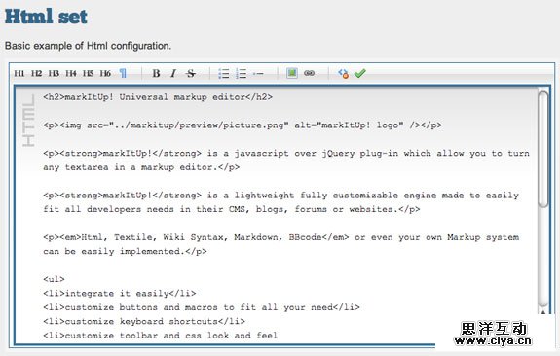Insert a list item tag
The height and width of the screenshot is (356, 560).
(258, 74)
